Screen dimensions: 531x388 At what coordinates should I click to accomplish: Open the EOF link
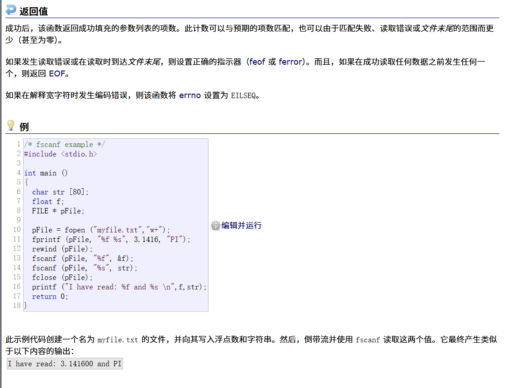click(57, 74)
